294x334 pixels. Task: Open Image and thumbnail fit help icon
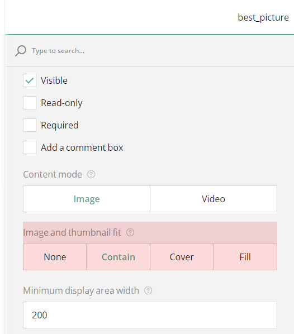[130, 232]
